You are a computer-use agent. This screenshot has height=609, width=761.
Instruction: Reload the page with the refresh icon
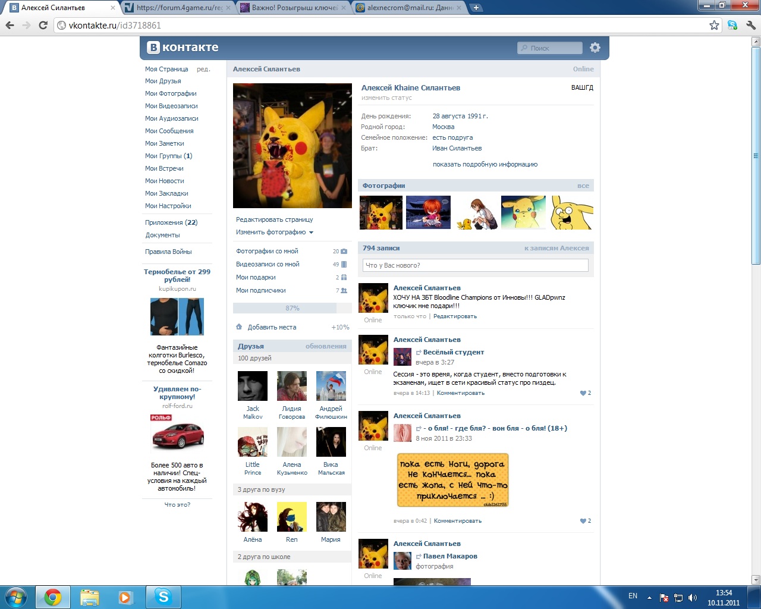pyautogui.click(x=43, y=25)
